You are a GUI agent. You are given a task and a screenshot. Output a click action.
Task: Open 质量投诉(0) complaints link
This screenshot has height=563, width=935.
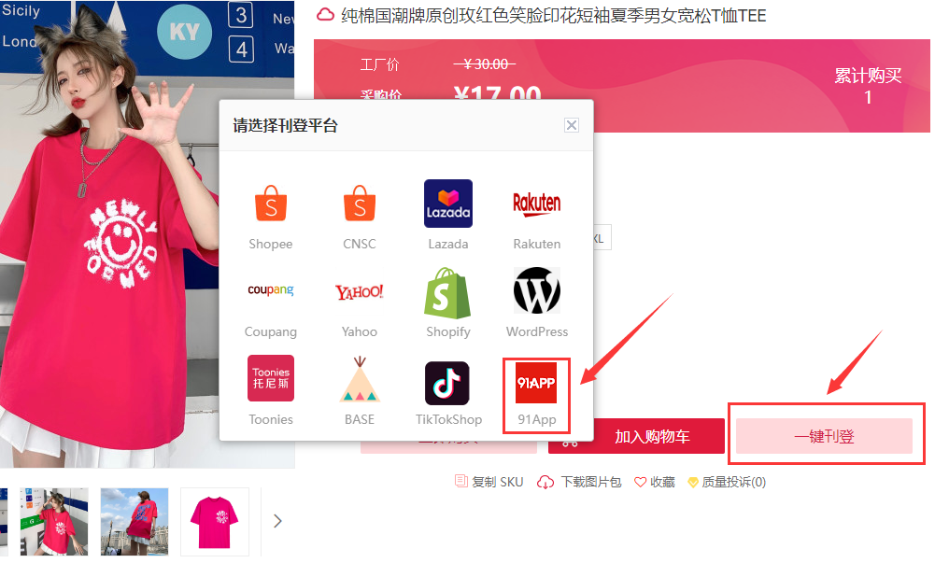727,482
